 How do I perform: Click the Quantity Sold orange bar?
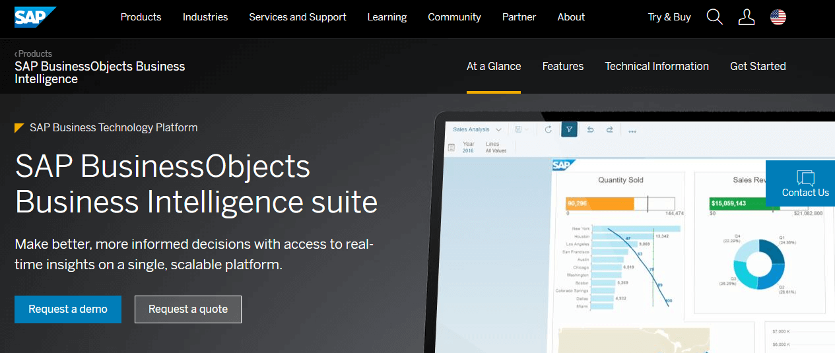(600, 203)
